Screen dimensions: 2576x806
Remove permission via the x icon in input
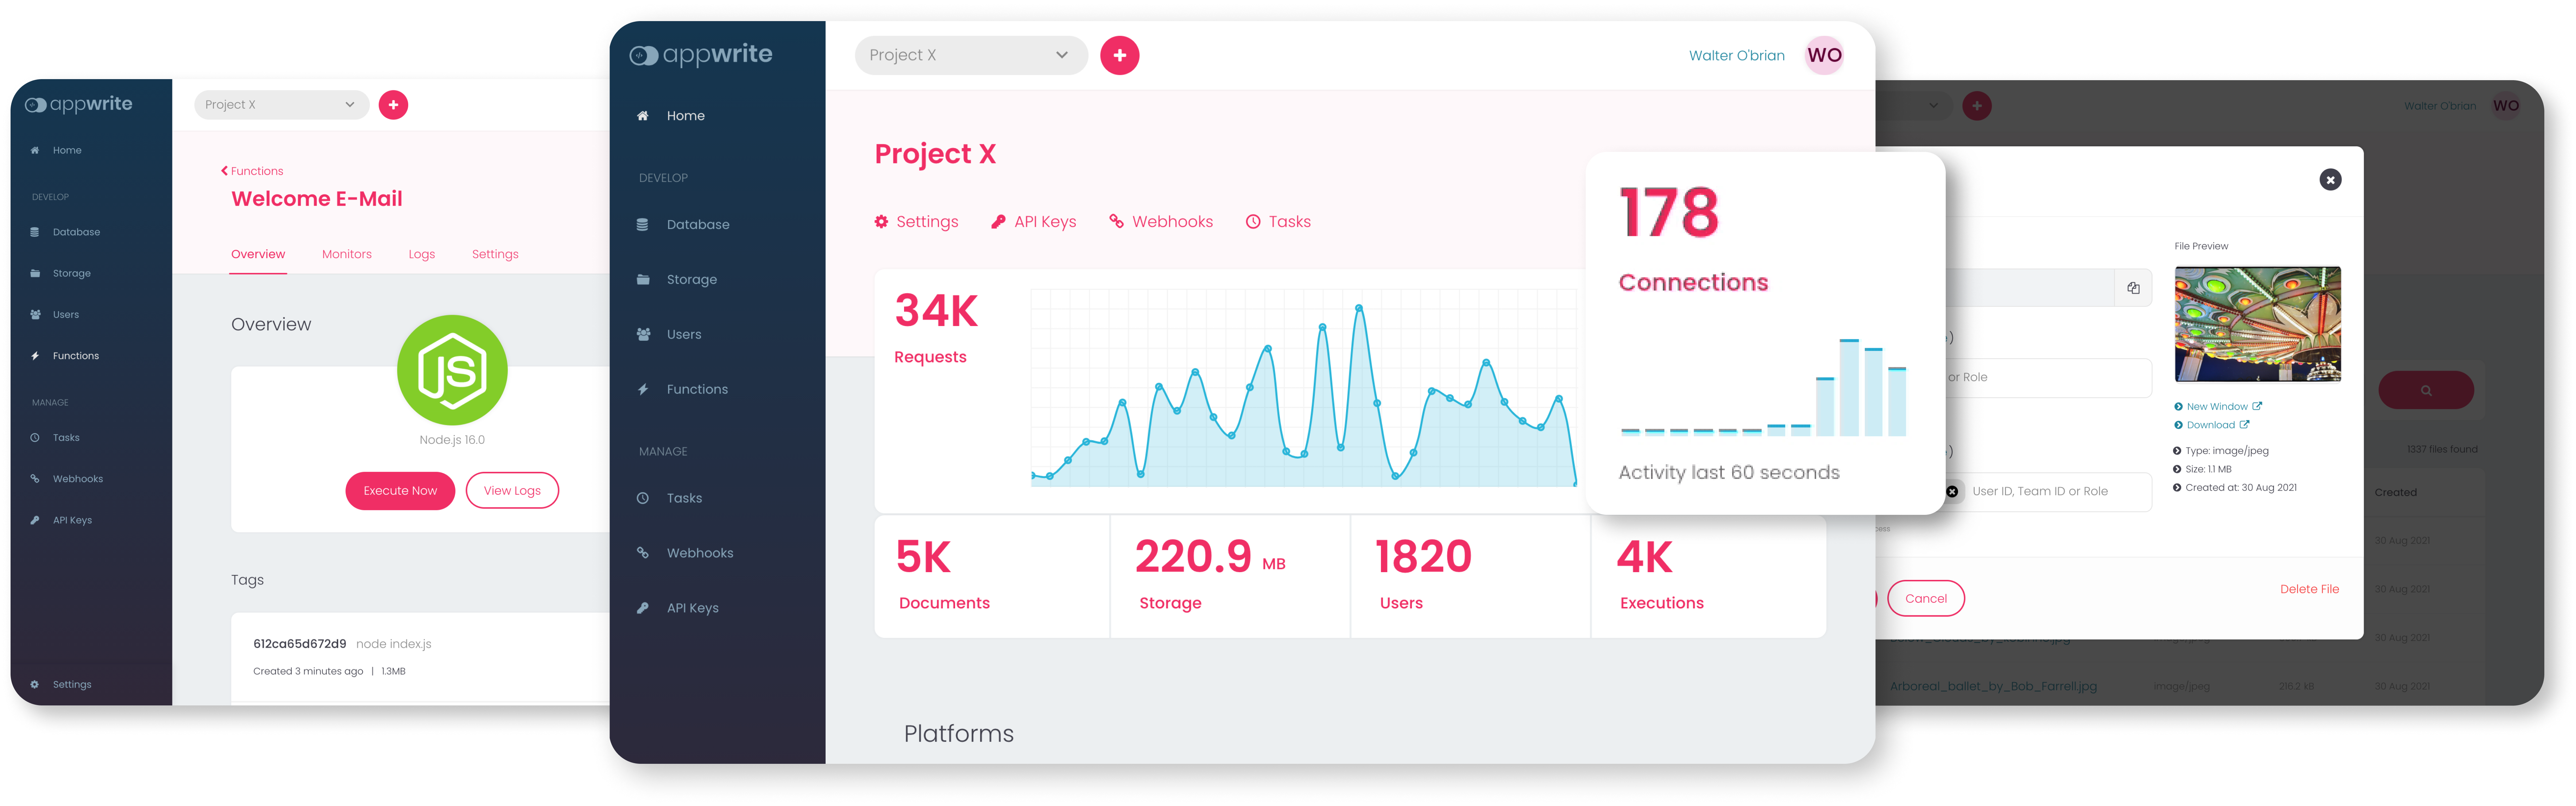pyautogui.click(x=1952, y=491)
